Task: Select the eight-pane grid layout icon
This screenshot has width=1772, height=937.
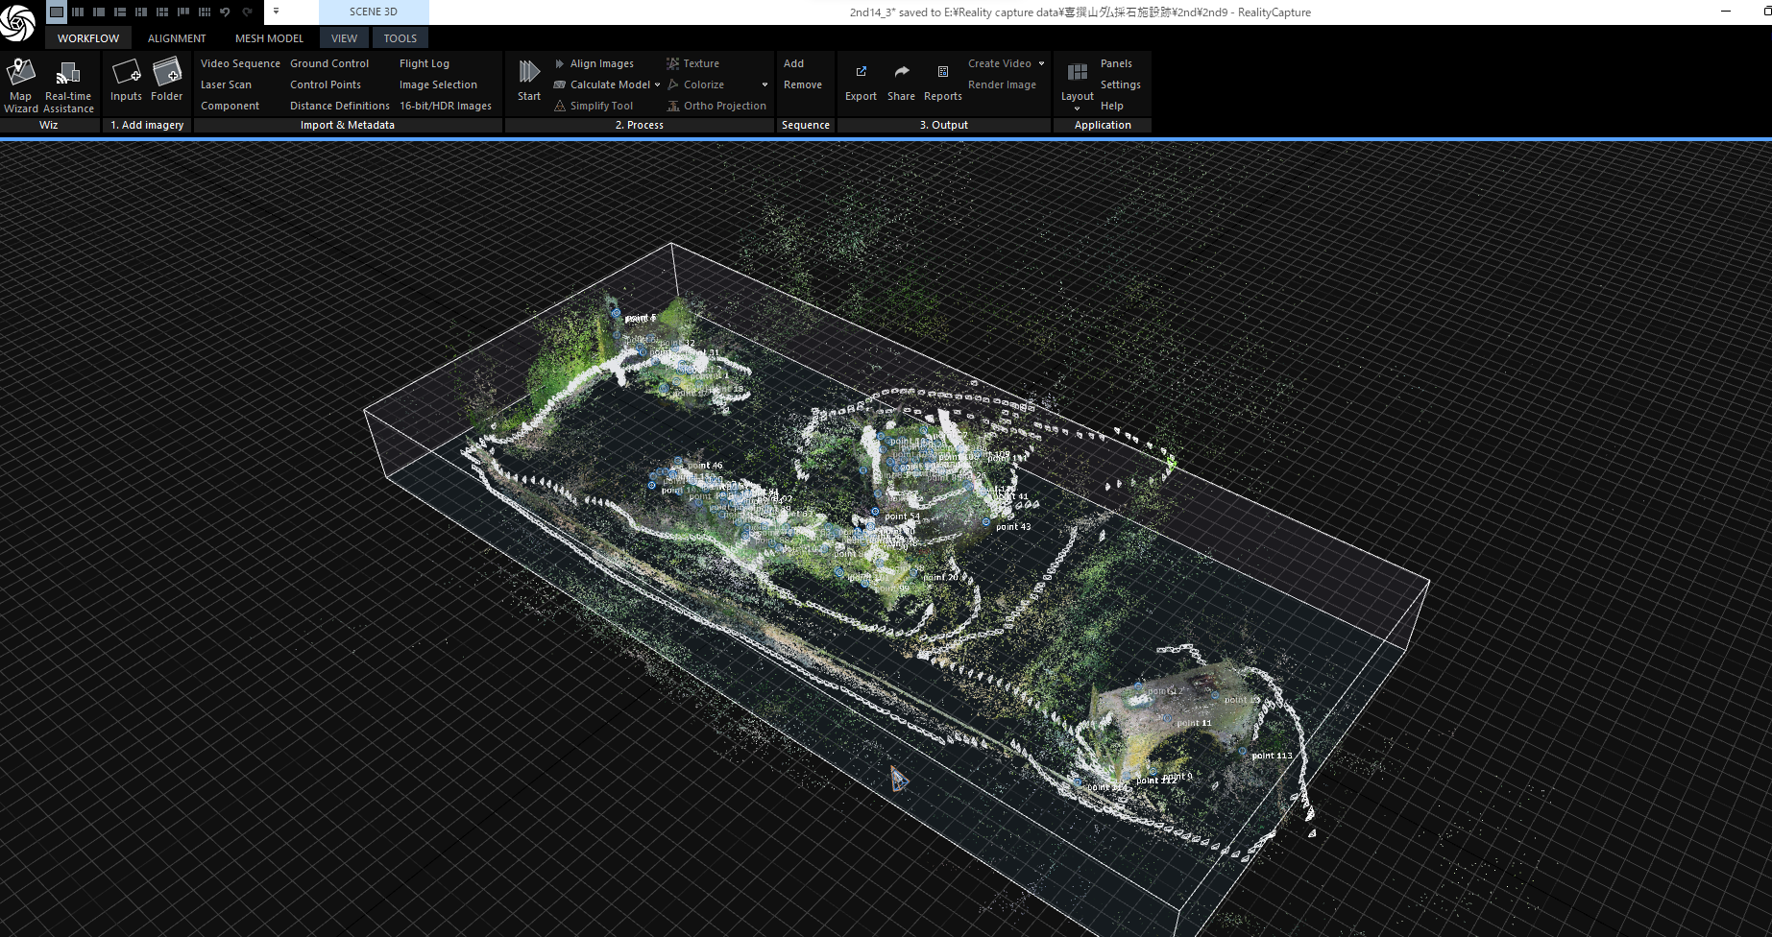Action: [x=205, y=12]
